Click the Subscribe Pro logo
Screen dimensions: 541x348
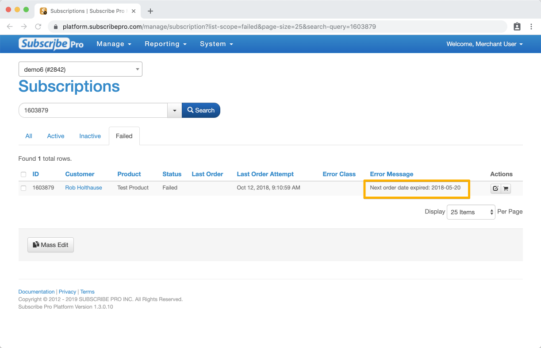[51, 44]
